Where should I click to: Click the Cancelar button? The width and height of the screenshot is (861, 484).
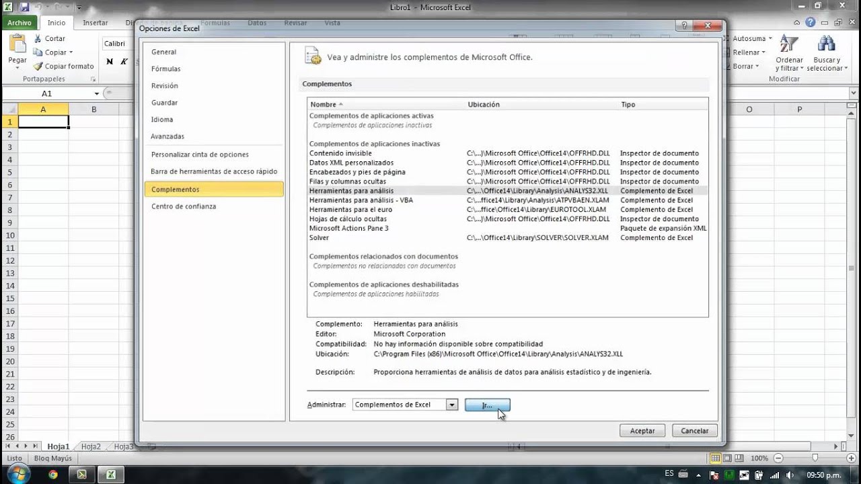click(695, 431)
